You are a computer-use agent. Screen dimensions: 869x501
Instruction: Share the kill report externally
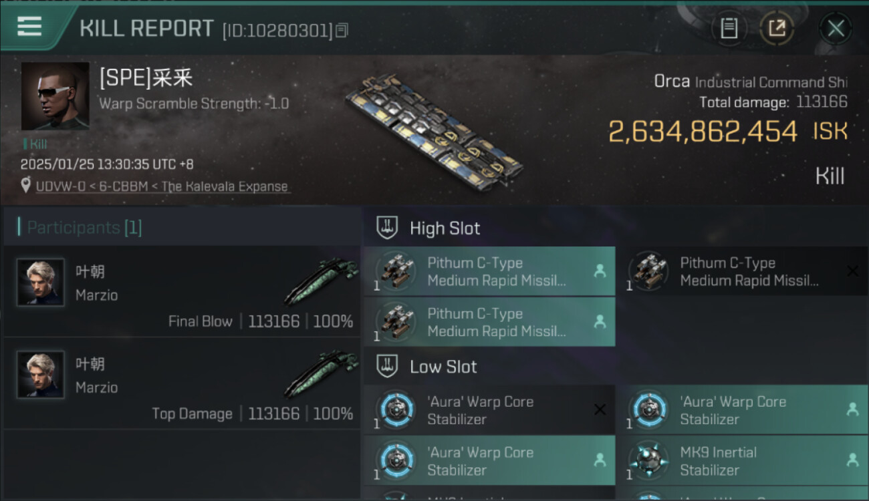[777, 28]
